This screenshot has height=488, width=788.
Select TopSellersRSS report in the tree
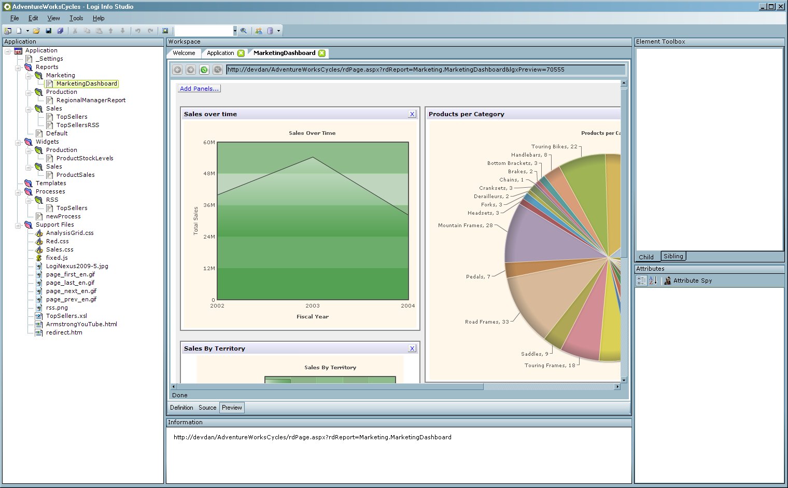click(x=78, y=125)
